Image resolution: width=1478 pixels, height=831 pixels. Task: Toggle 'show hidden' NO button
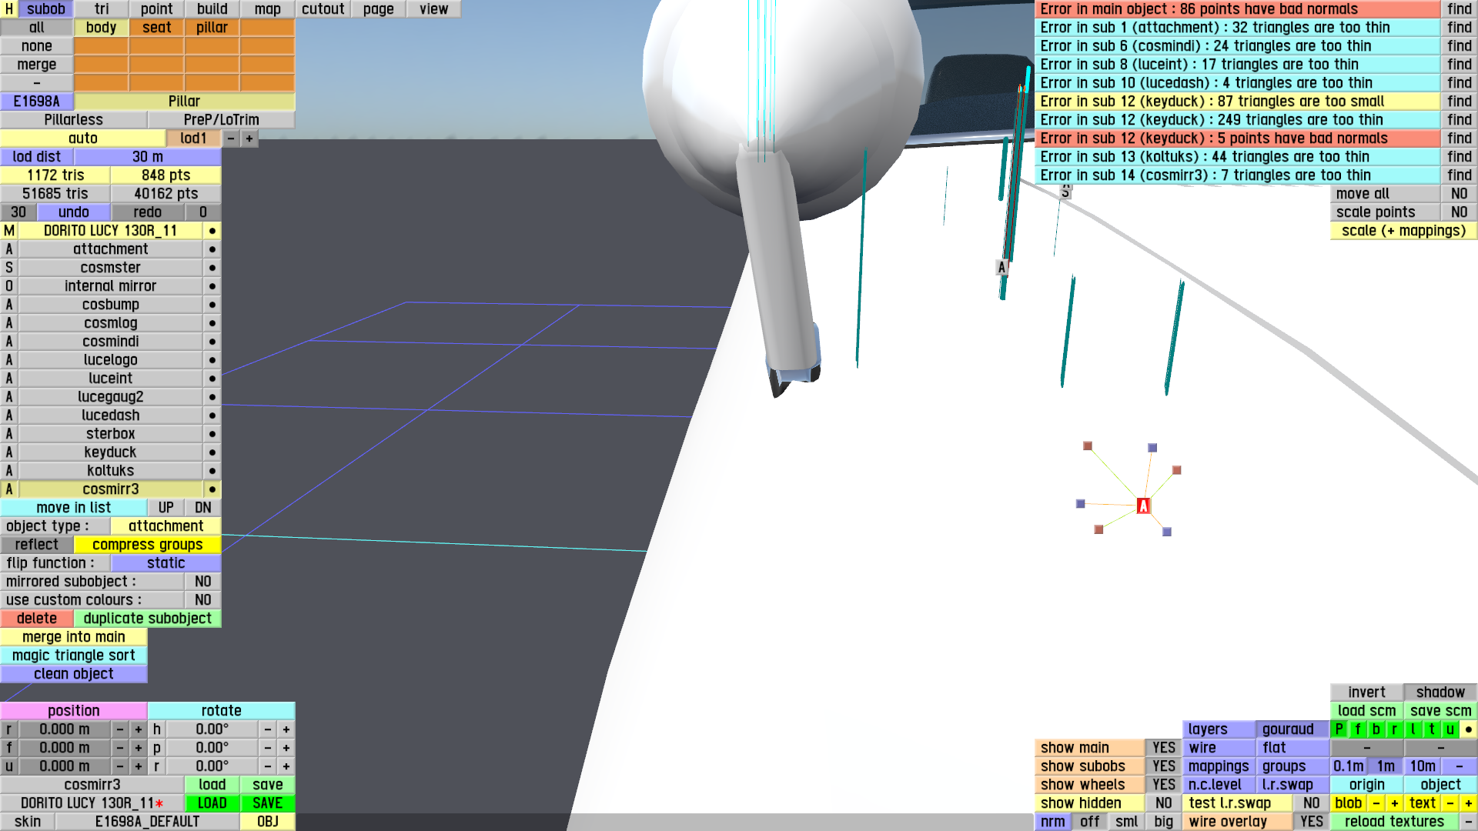coord(1163,803)
